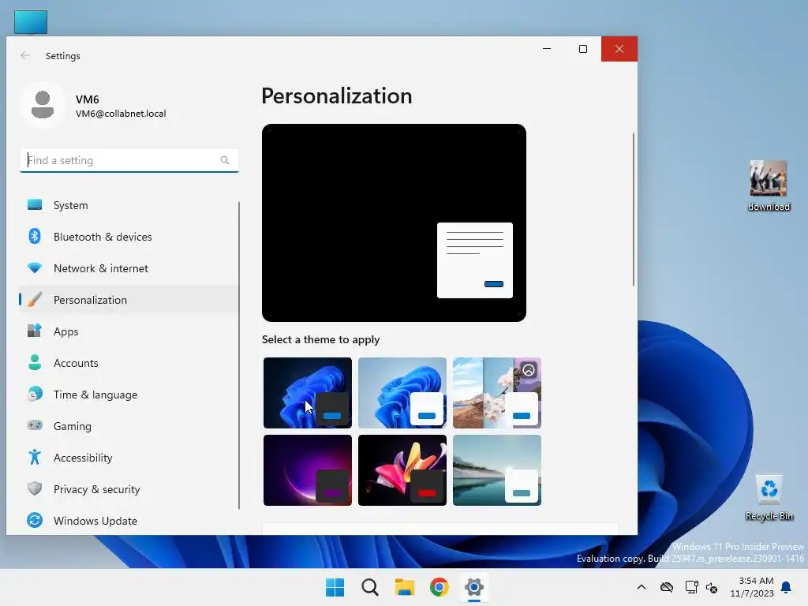This screenshot has width=808, height=606.
Task: Select Personalization in the sidebar
Action: [x=129, y=299]
